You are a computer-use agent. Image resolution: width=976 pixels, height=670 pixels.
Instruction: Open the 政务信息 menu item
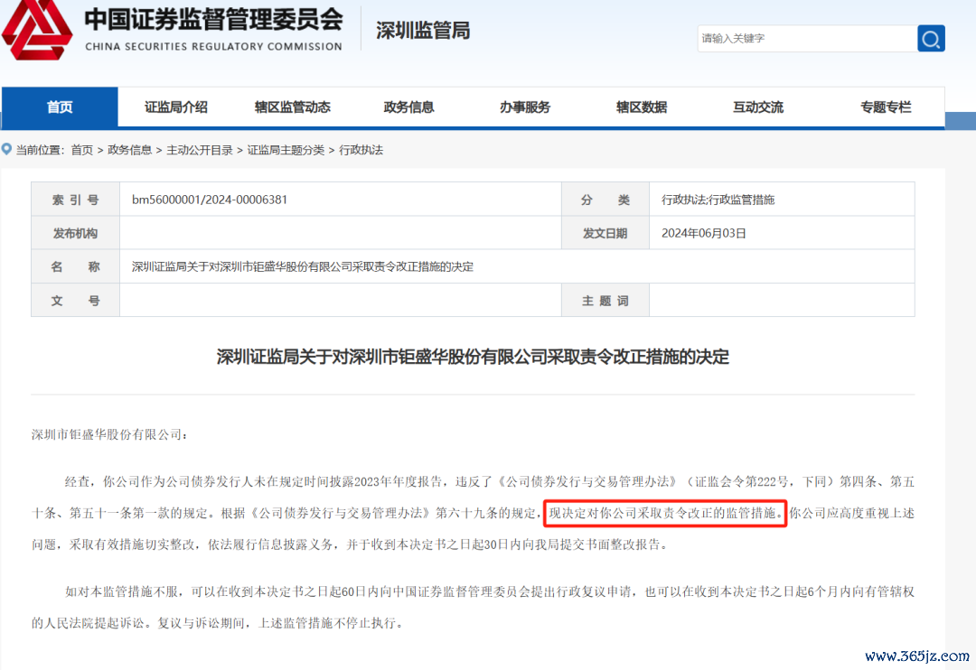click(x=409, y=107)
